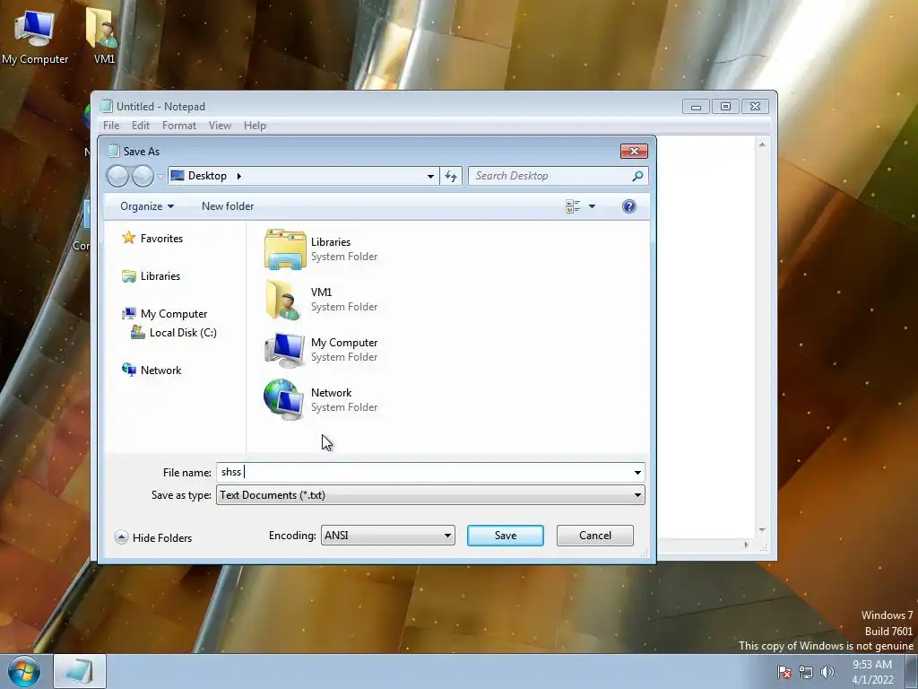
Task: Click the File name text field
Action: coord(424,472)
